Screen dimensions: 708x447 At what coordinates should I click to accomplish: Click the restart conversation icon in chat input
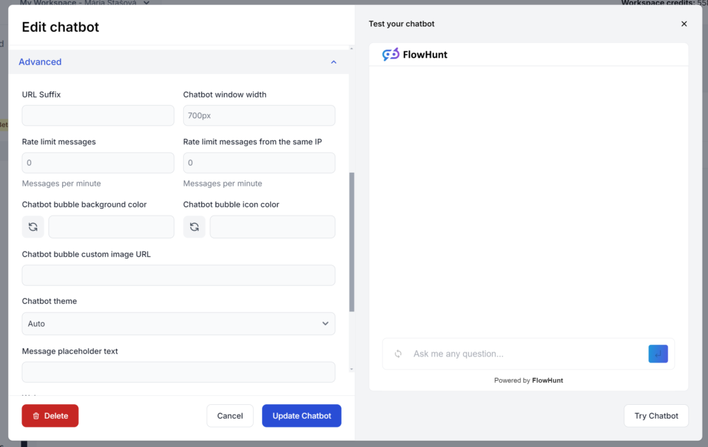(x=398, y=354)
